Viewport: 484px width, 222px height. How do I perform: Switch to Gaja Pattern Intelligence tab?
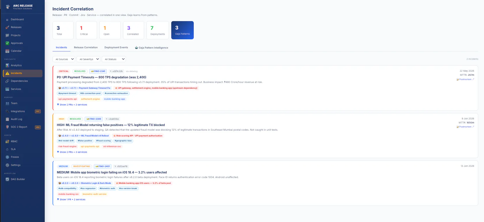pyautogui.click(x=152, y=48)
